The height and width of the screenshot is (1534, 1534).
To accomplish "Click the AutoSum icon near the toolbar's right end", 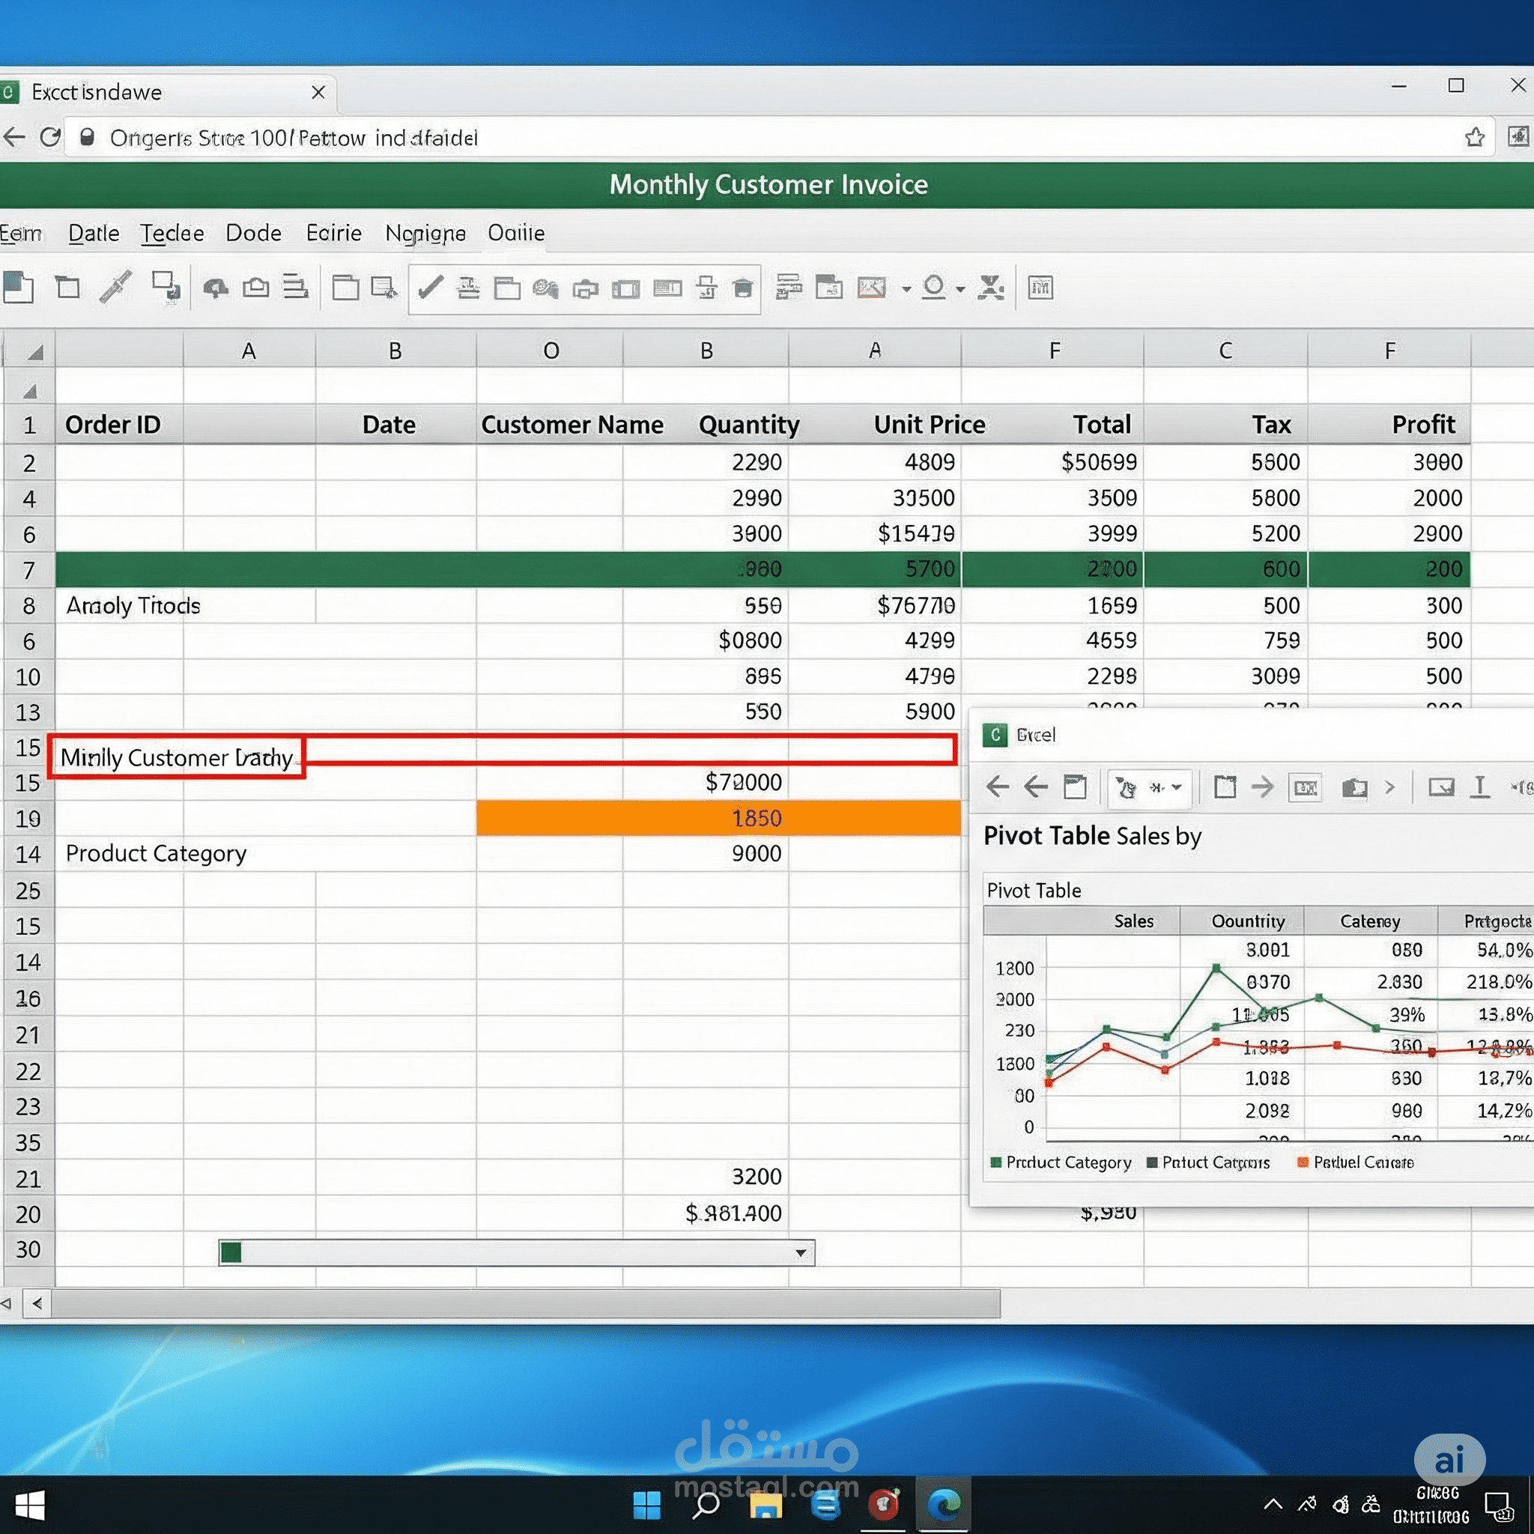I will [989, 289].
